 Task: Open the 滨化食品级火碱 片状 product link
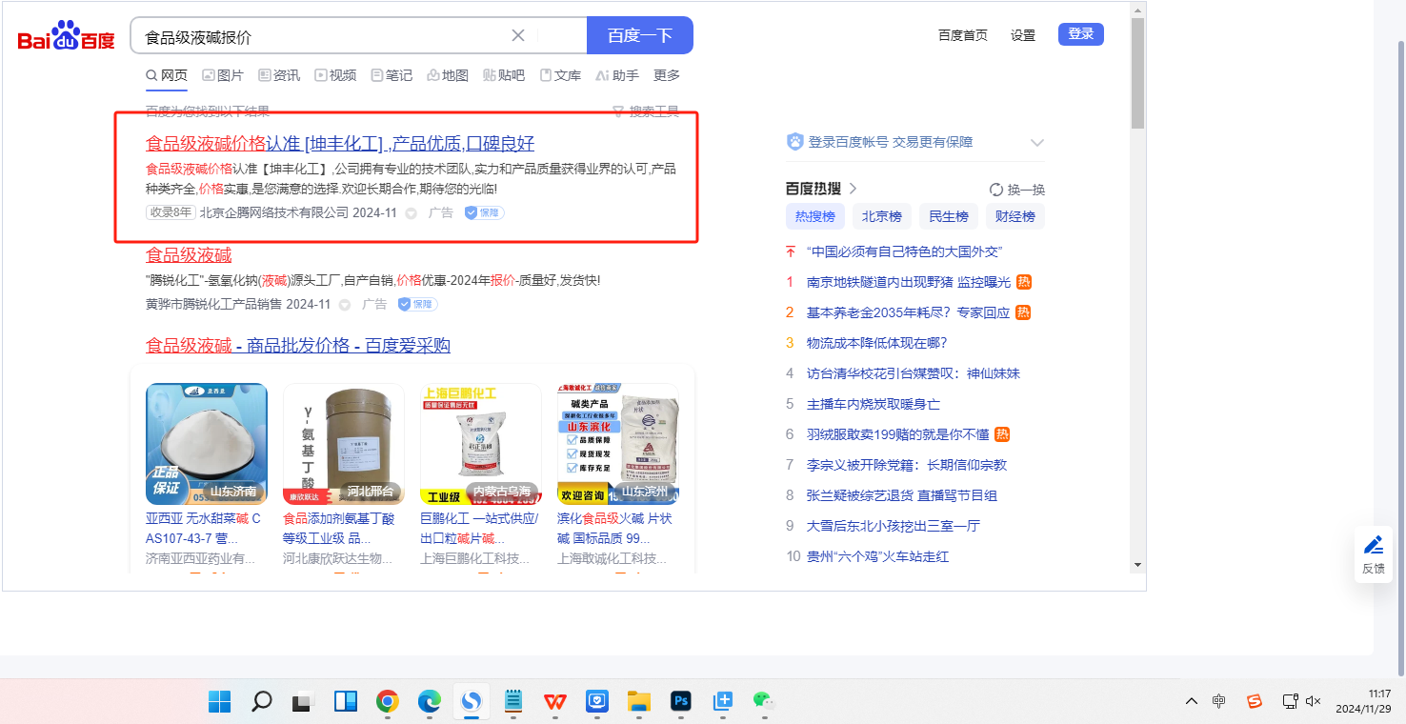pos(615,528)
